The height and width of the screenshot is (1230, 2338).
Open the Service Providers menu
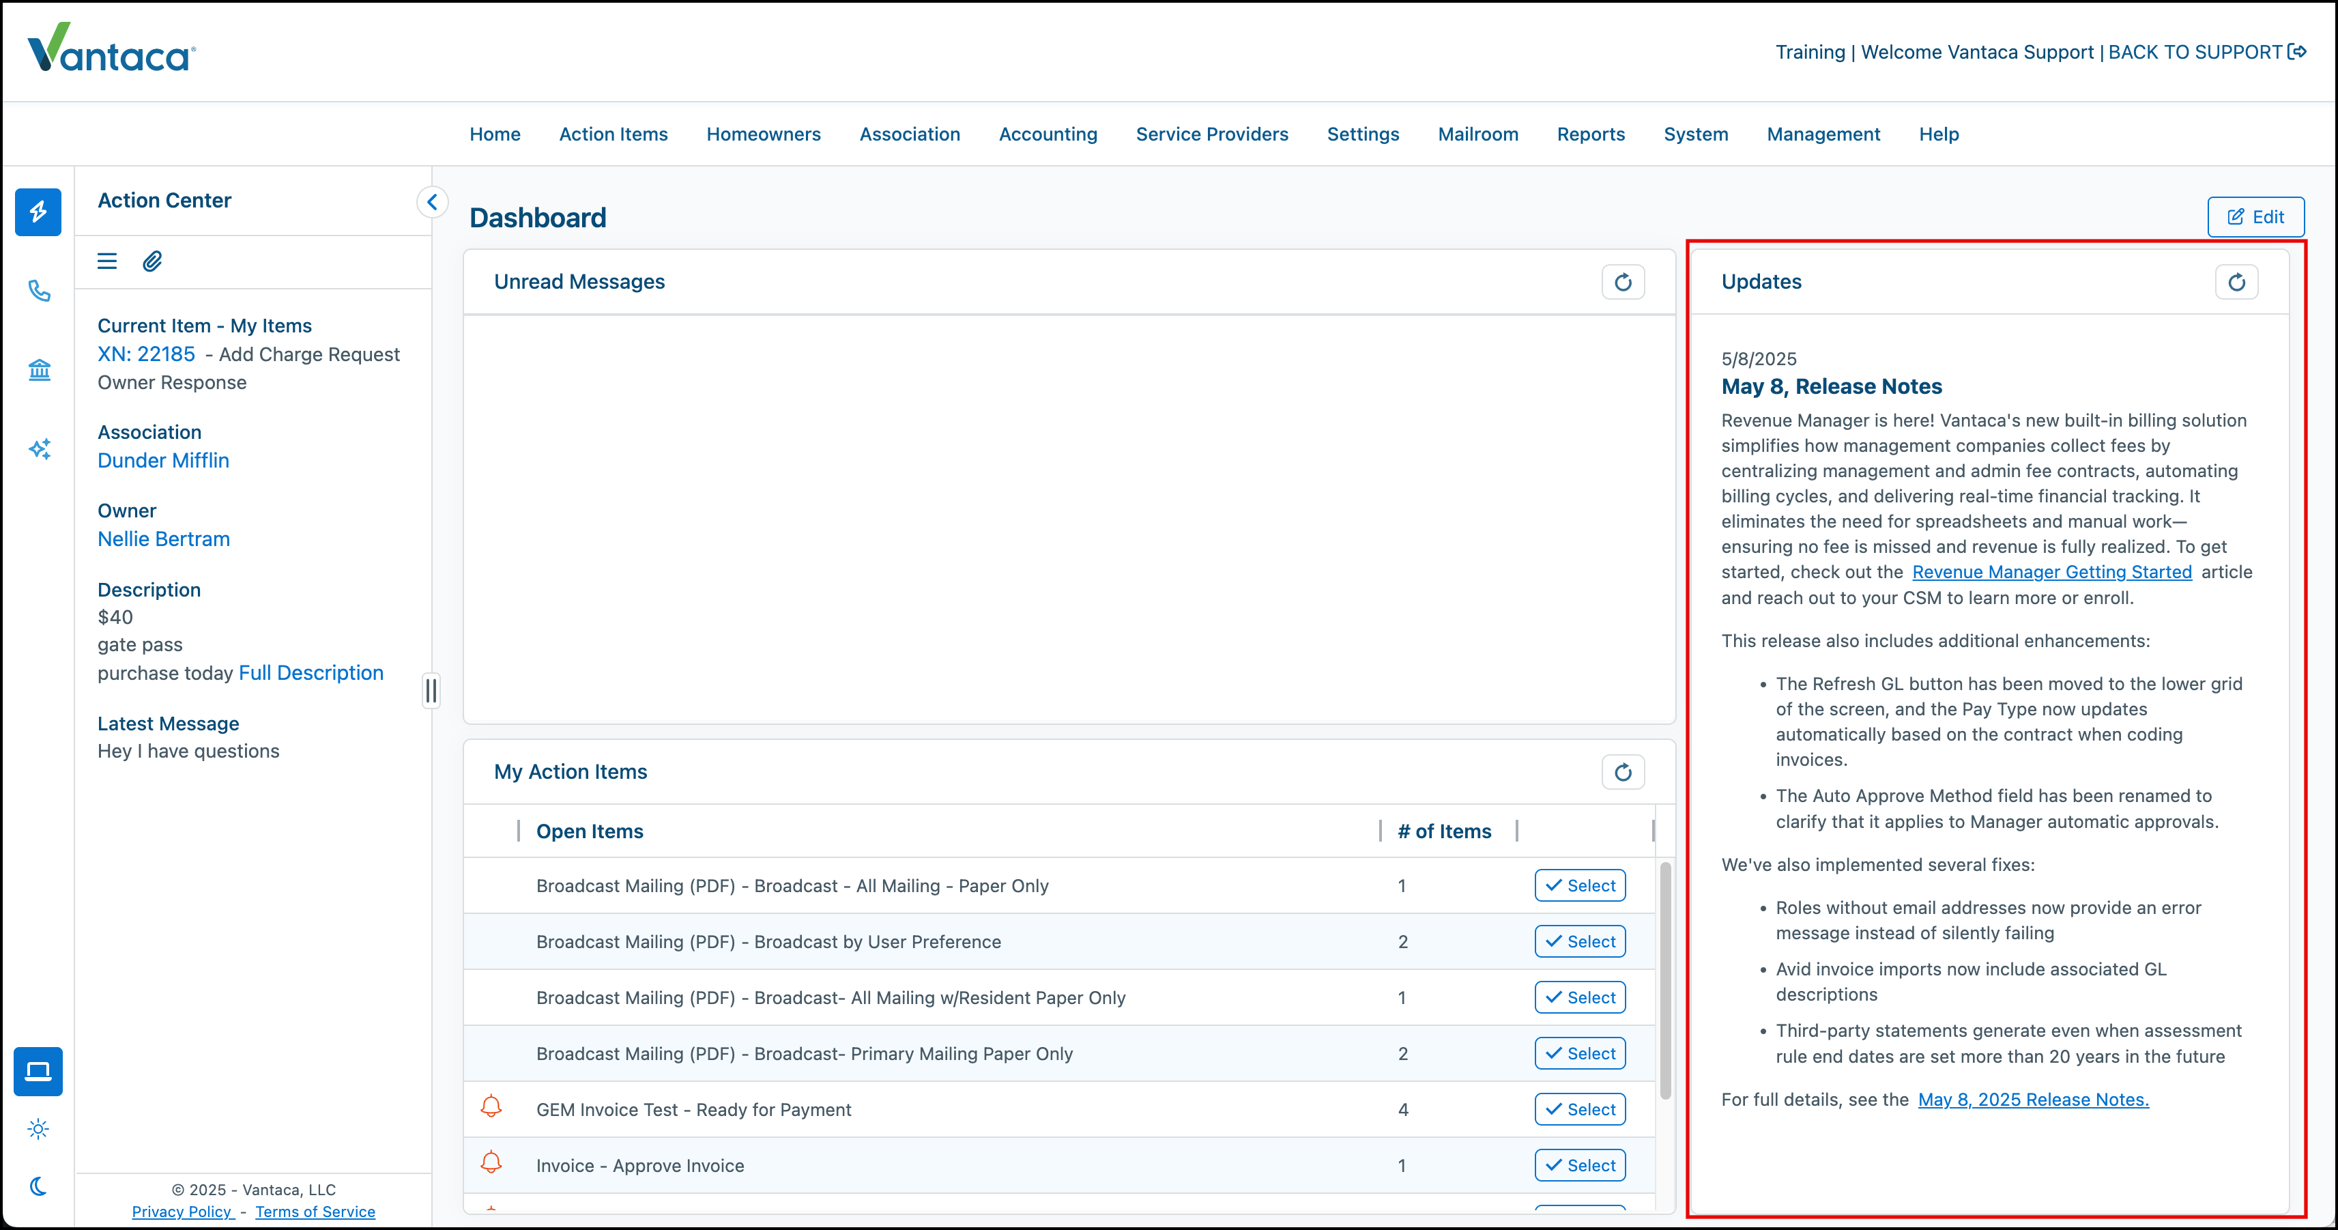coord(1212,134)
